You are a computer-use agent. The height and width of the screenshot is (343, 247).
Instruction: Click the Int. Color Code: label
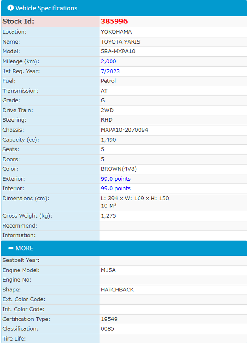[x=23, y=309]
